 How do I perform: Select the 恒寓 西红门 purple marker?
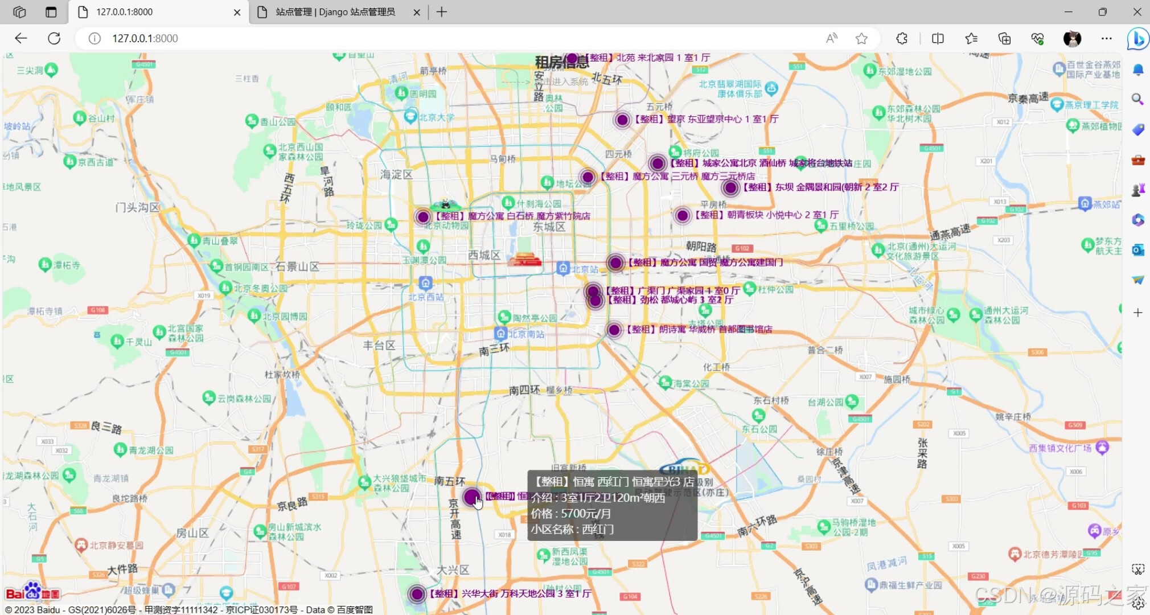coord(472,497)
